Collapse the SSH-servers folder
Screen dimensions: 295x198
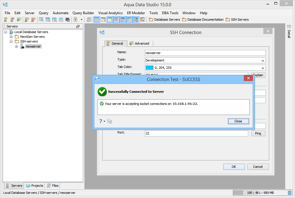(x=11, y=41)
